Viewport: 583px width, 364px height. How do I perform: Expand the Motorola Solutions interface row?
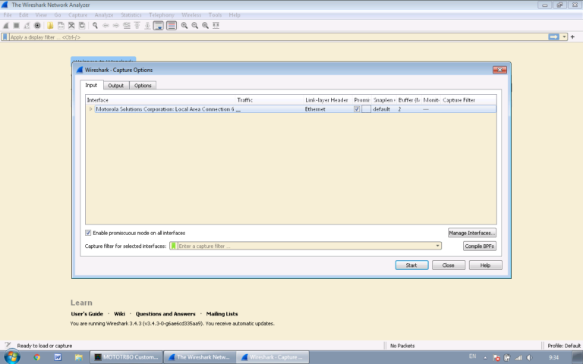pos(91,109)
